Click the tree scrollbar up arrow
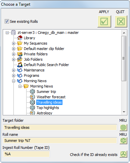 124,33
